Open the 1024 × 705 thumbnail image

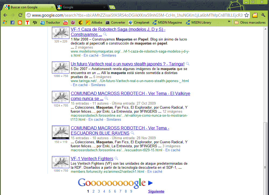click(61, 97)
